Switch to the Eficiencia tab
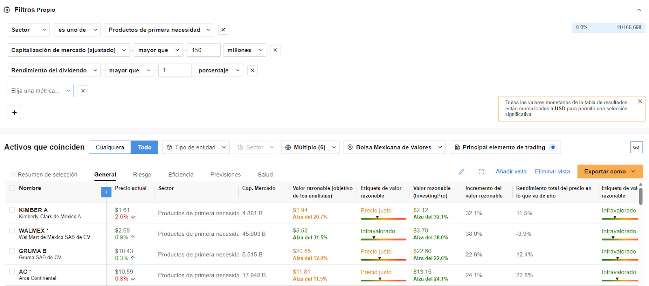The width and height of the screenshot is (649, 286). tap(181, 175)
